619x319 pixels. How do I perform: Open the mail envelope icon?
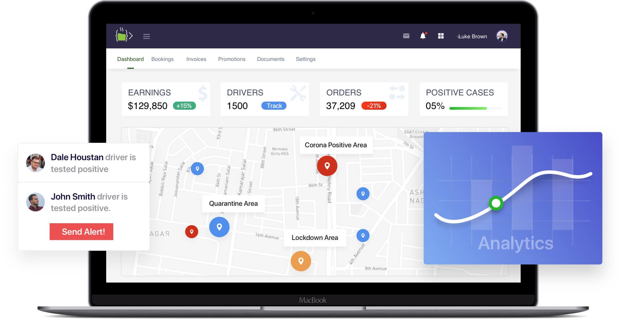[406, 36]
